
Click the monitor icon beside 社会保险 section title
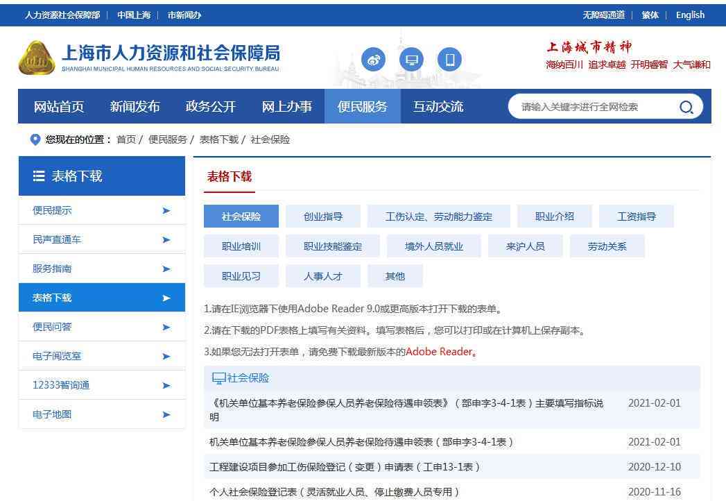(x=218, y=378)
